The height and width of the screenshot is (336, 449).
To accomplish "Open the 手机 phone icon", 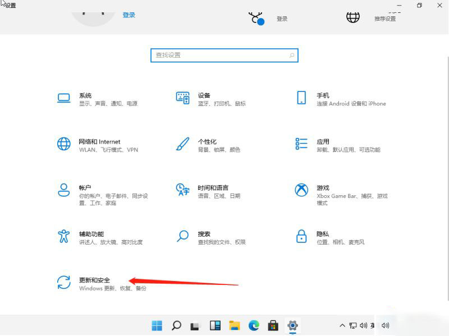I will 301,98.
